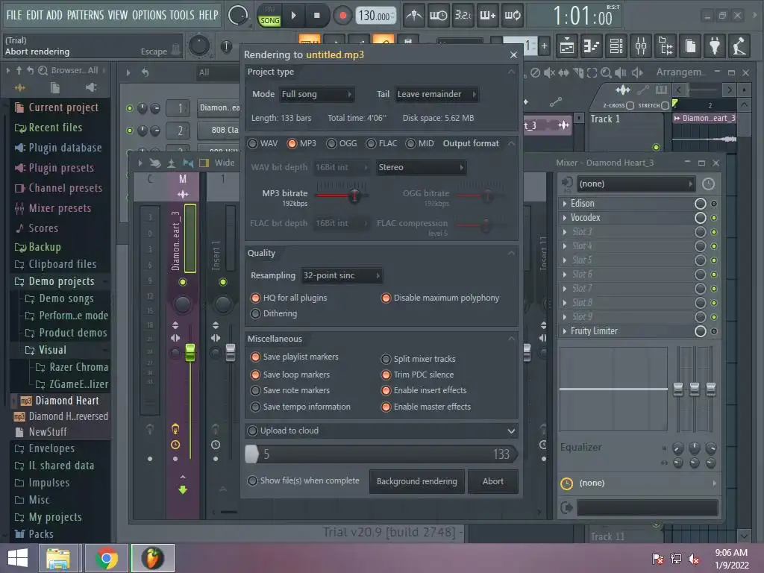The width and height of the screenshot is (764, 573).
Task: Click the MP3 bitrate slider
Action: pos(342,195)
